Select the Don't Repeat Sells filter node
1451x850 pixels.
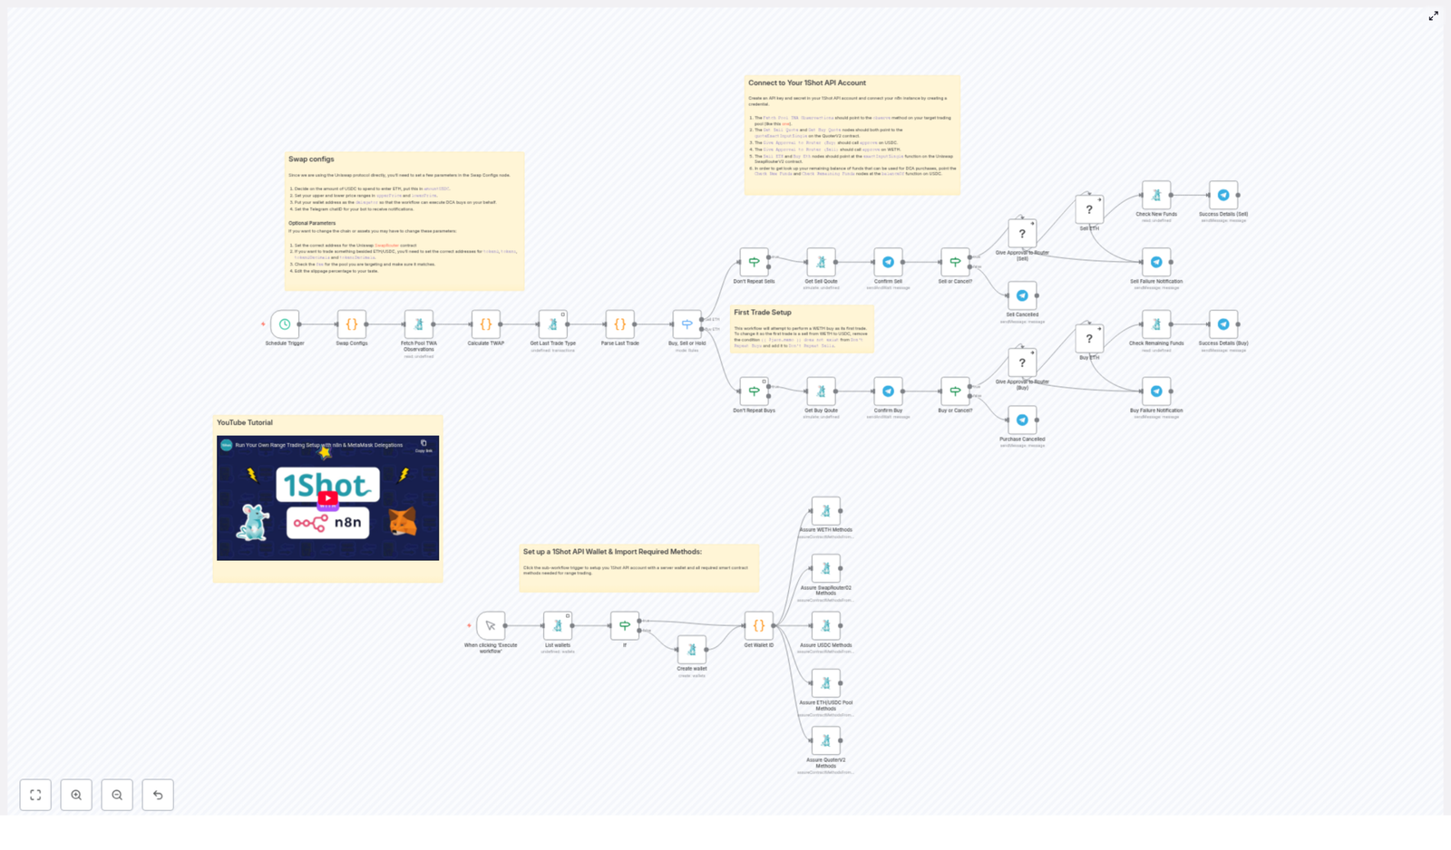[754, 262]
